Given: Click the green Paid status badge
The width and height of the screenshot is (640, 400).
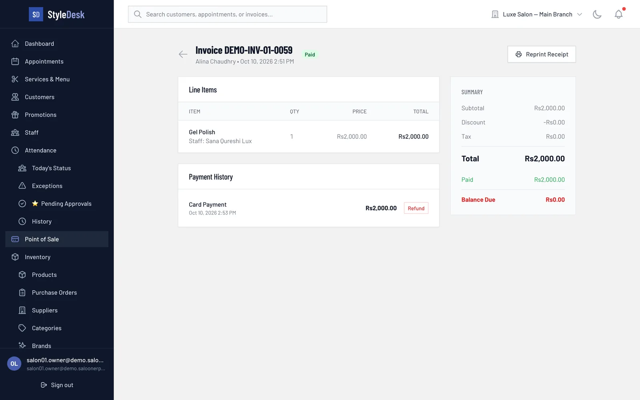Looking at the screenshot, I should click(310, 55).
